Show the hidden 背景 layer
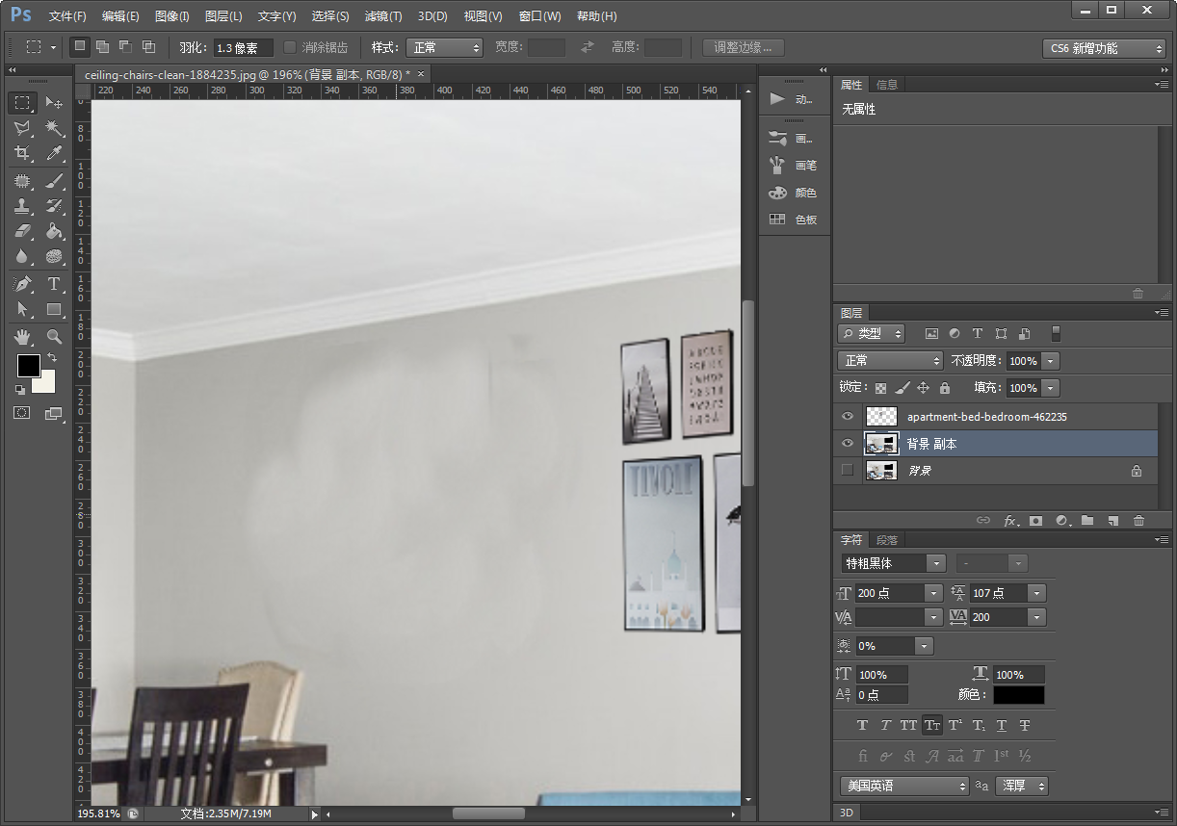The width and height of the screenshot is (1177, 826). click(848, 470)
